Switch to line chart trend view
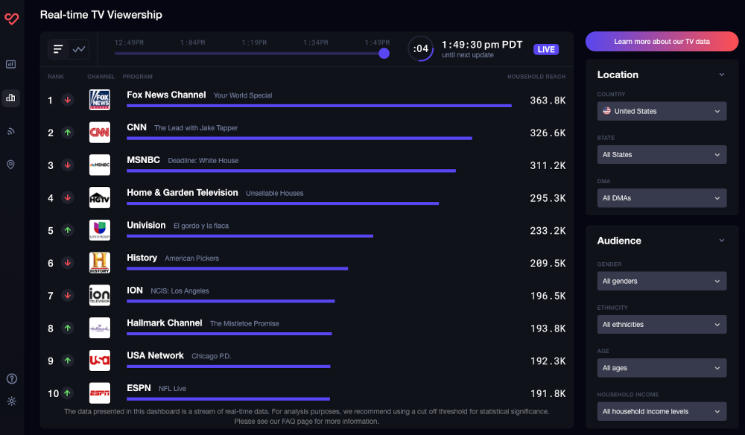Screen dimensions: 745x435 79,49
